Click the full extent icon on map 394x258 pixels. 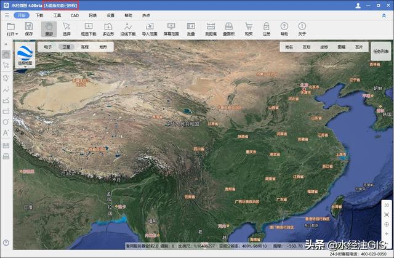[387, 215]
